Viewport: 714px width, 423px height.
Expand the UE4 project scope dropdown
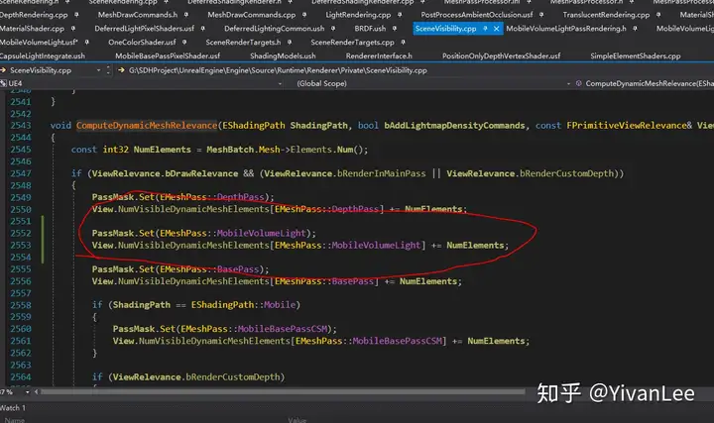coord(280,83)
